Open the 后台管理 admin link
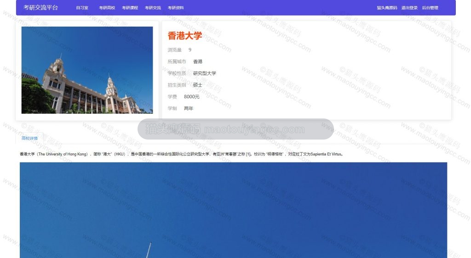The image size is (471, 258). coord(430,8)
